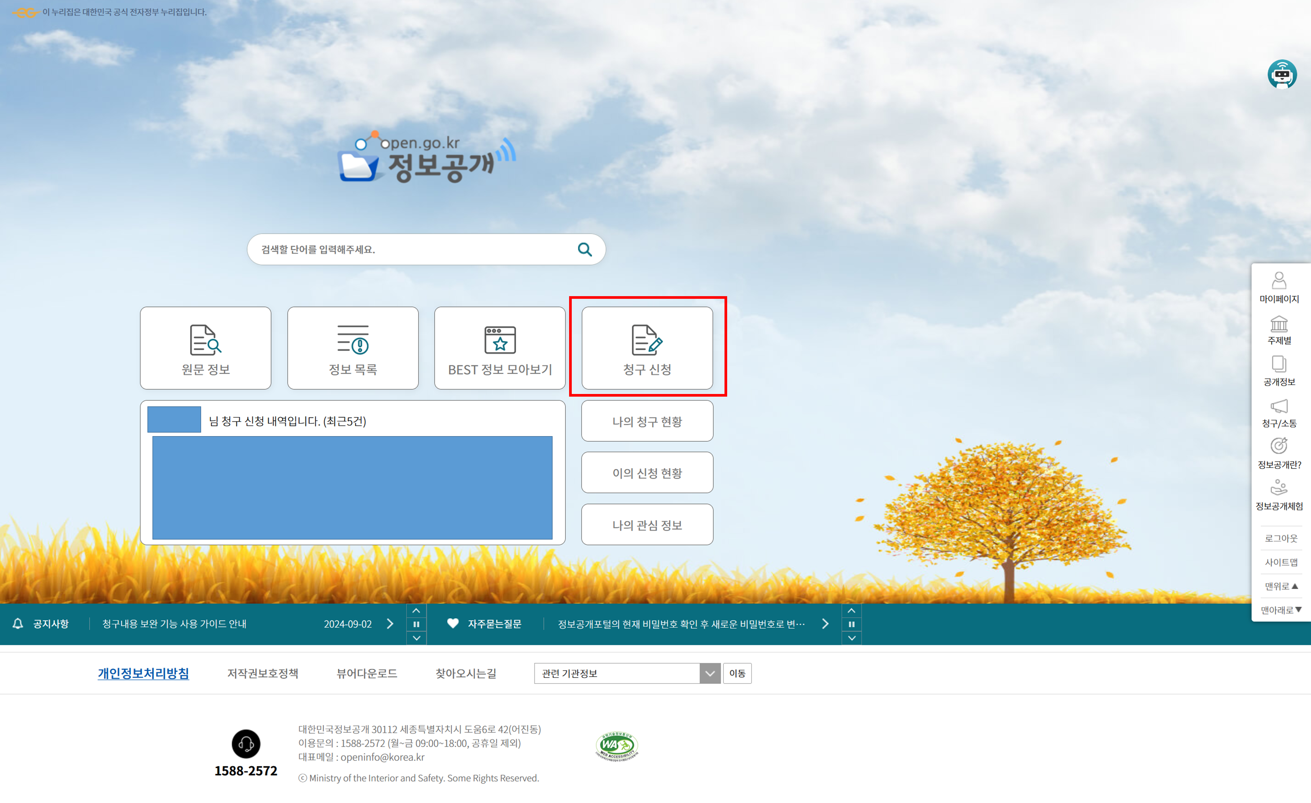The image size is (1311, 803).
Task: Open 원문 정보 document search card
Action: pyautogui.click(x=205, y=348)
